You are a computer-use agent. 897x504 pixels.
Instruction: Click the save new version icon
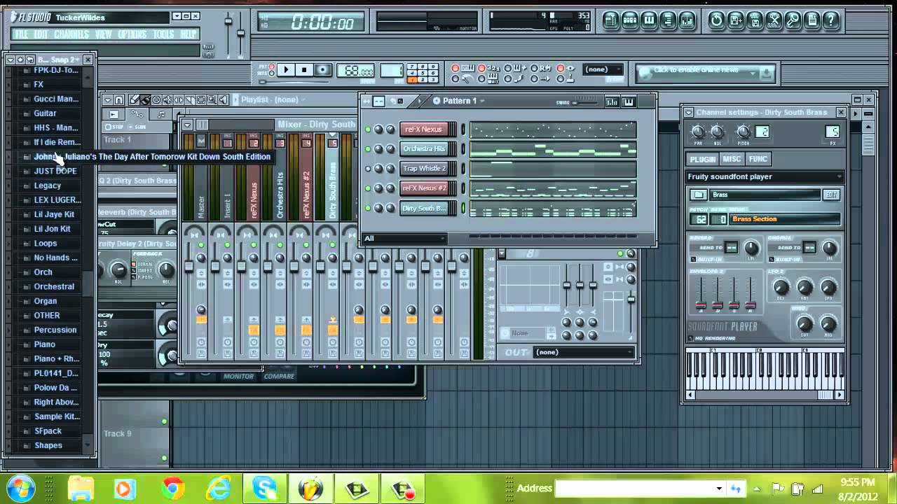[735, 20]
